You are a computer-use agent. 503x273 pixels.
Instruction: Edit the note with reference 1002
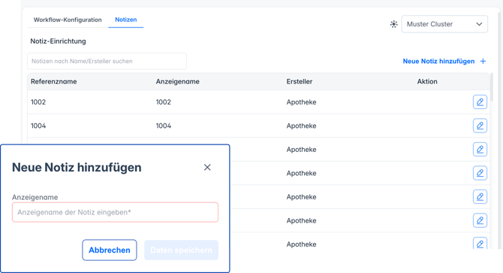click(480, 102)
